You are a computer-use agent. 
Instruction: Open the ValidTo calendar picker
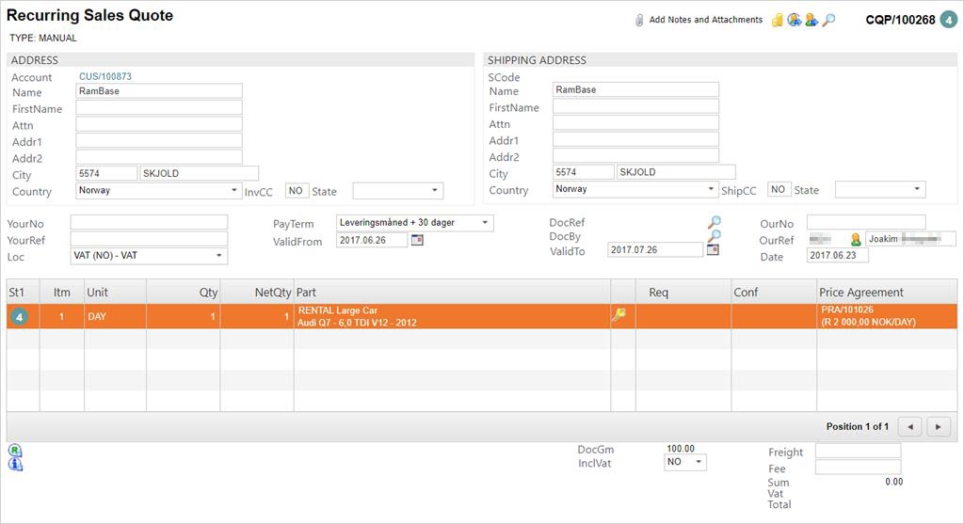pos(713,249)
